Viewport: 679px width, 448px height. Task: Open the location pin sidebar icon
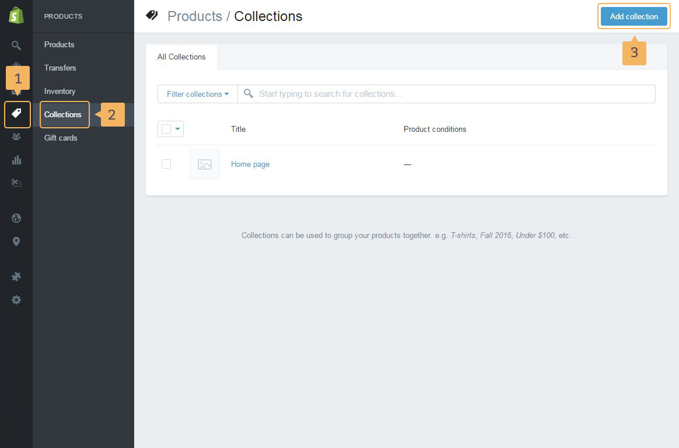point(16,242)
